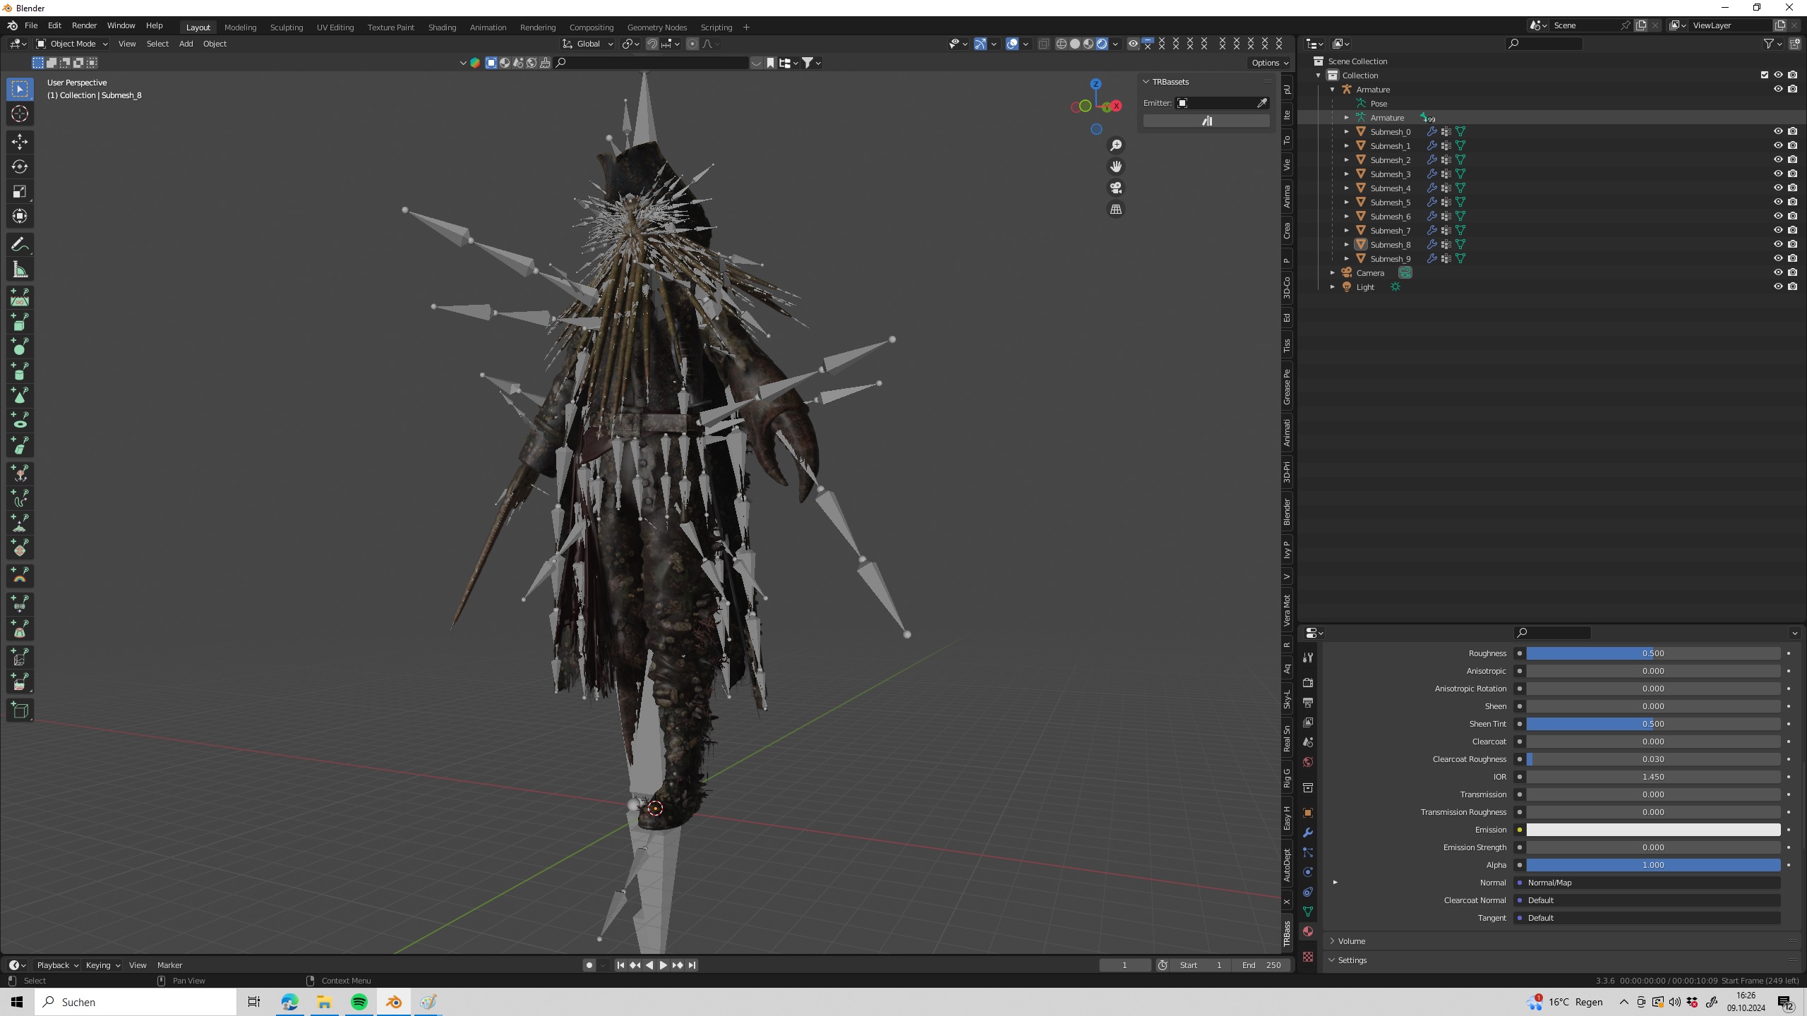Hide Submesh_3 with its eye icon
Image resolution: width=1807 pixels, height=1016 pixels.
1778,174
